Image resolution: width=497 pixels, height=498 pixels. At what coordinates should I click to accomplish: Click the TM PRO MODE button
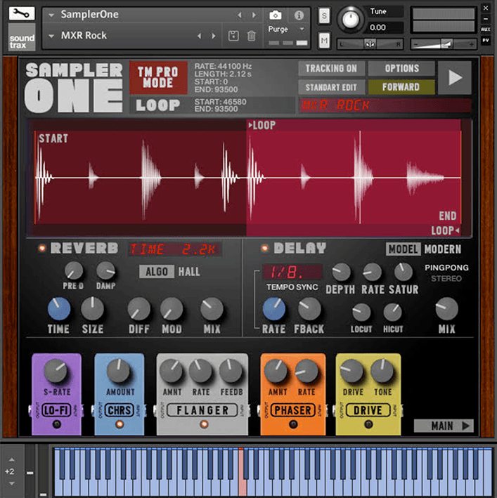[158, 77]
